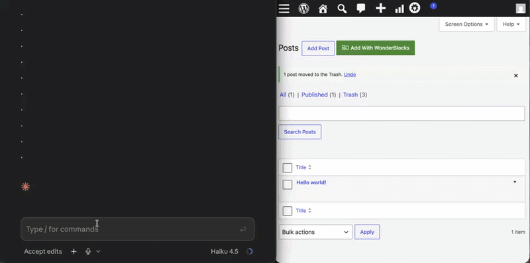Open comments speech bubble icon
This screenshot has width=530, height=263.
point(361,9)
